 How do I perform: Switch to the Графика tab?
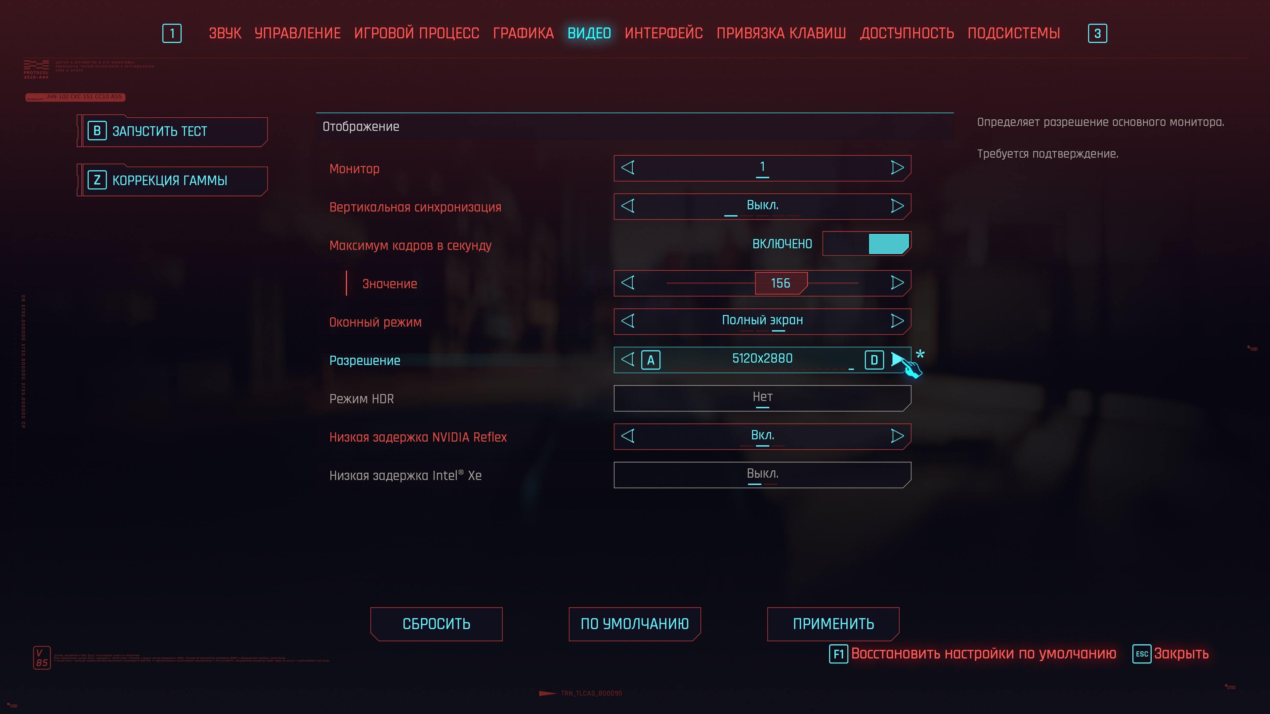click(x=523, y=33)
